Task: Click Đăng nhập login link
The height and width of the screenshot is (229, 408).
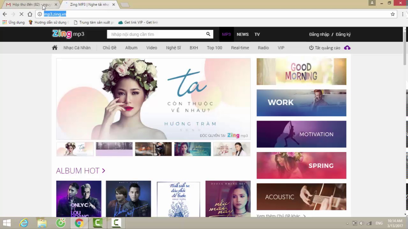Action: [319, 34]
